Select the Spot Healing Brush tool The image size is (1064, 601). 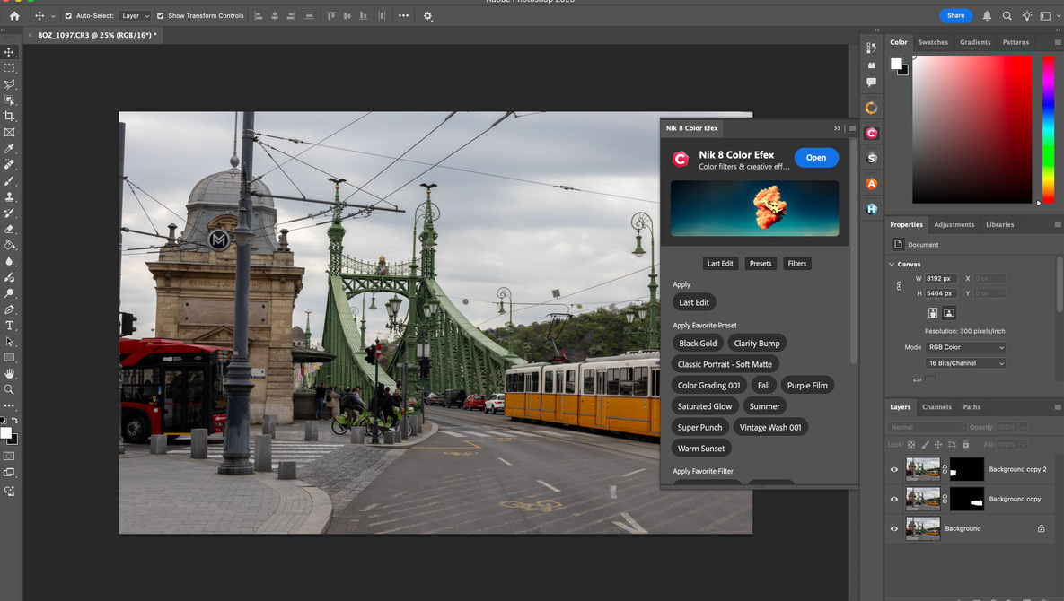pos(10,165)
